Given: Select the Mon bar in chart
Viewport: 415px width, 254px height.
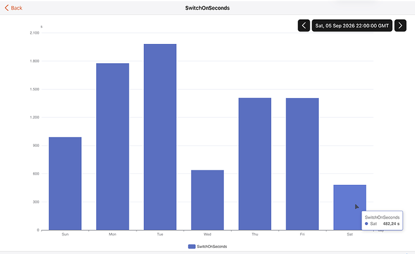Looking at the screenshot, I should click(x=112, y=146).
